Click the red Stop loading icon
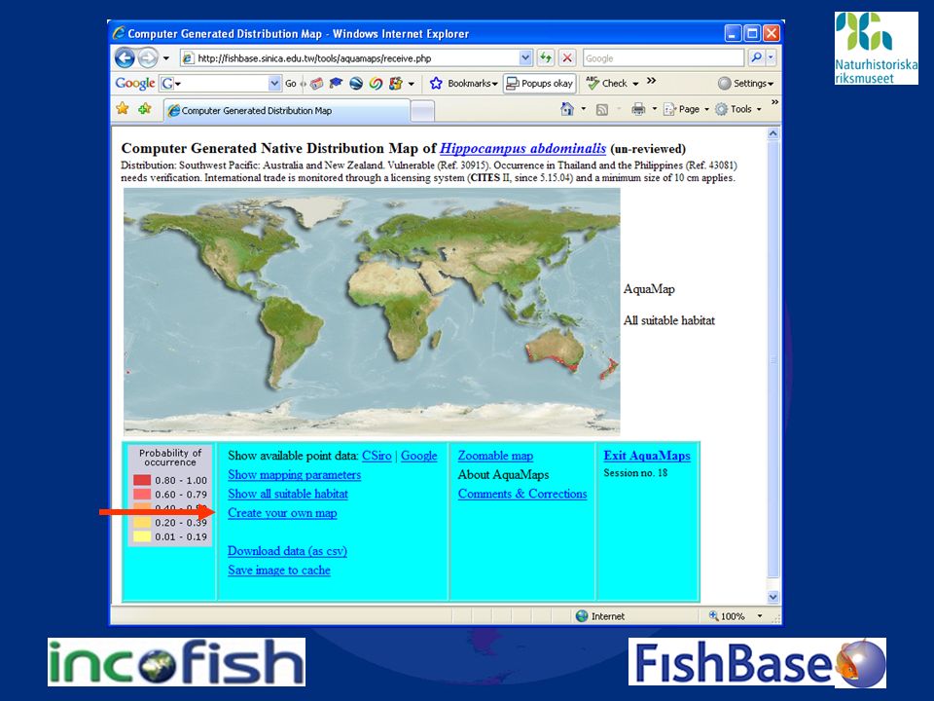This screenshot has width=934, height=701. click(567, 57)
